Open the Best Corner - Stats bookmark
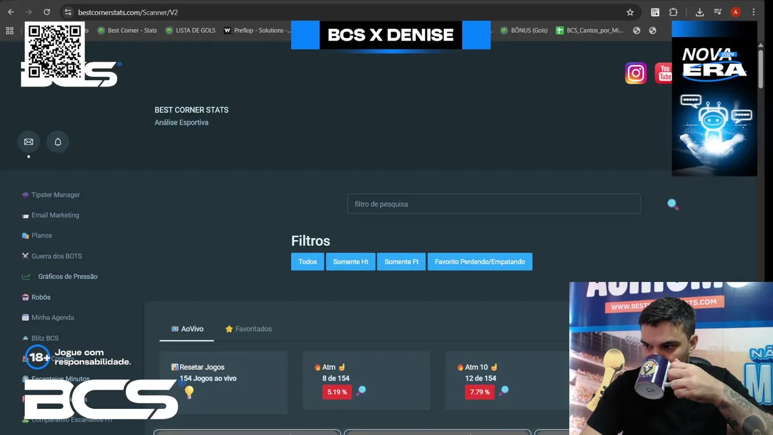This screenshot has width=773, height=435. 127,30
